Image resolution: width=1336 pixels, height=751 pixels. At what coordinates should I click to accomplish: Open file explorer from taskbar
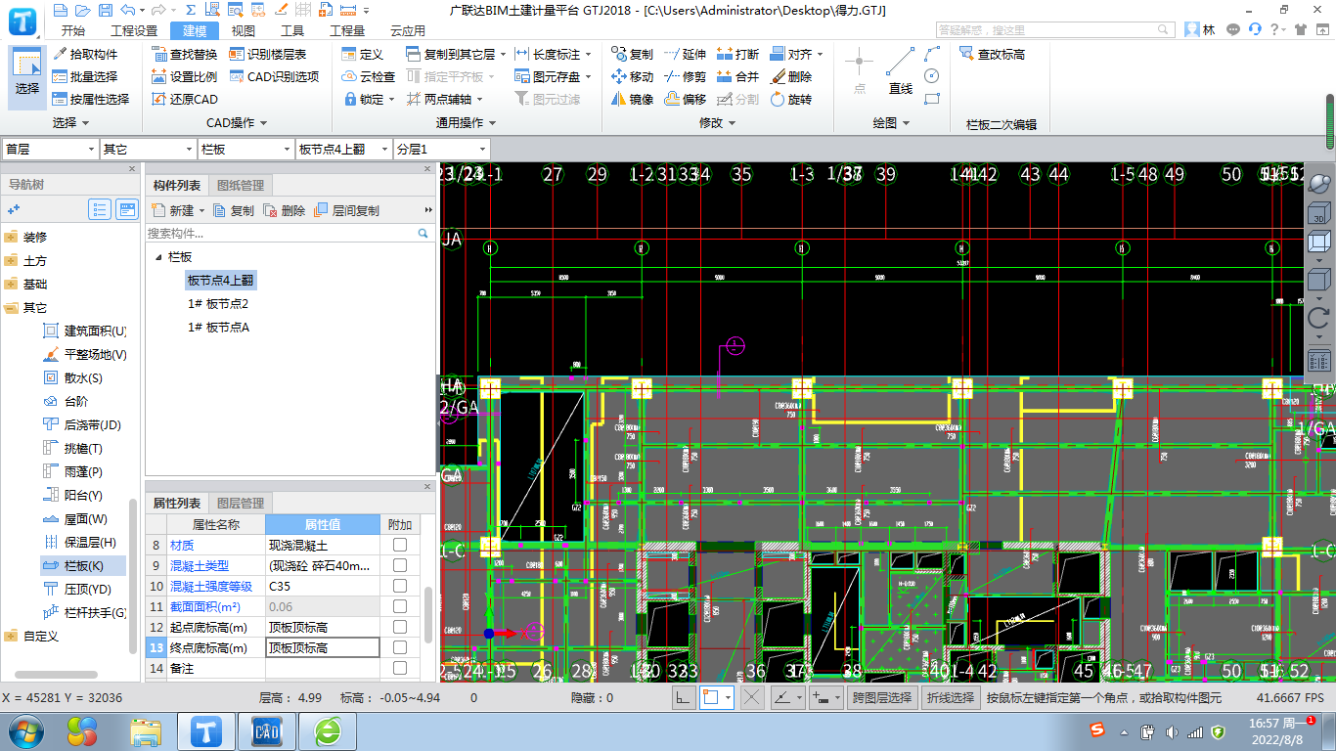147,730
